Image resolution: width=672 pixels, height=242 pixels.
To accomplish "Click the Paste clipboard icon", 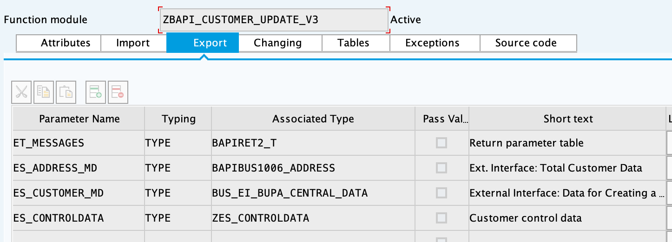I will tap(66, 92).
